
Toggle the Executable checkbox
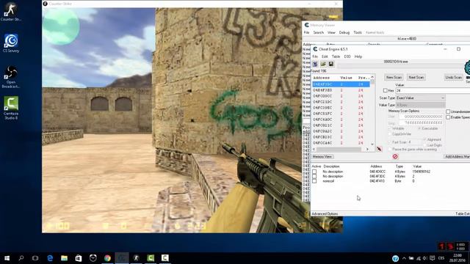point(419,128)
